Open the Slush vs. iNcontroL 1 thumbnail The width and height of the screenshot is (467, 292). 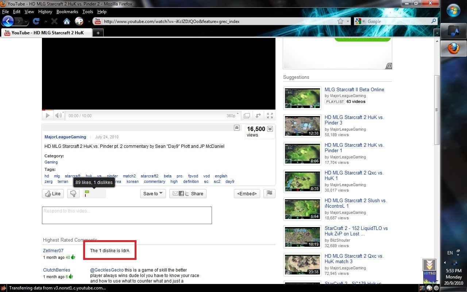[x=302, y=209]
